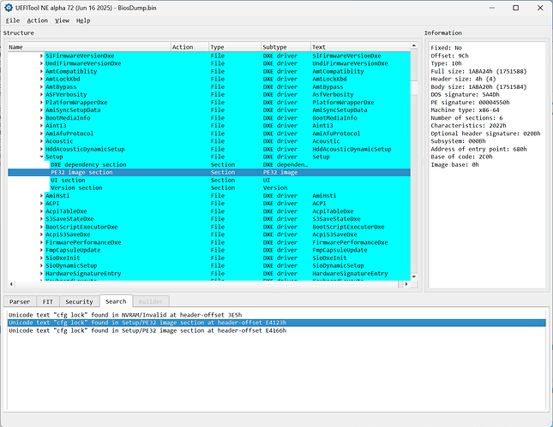Screen dimensions: 553x427
Task: Open the View menu
Action: (x=62, y=21)
